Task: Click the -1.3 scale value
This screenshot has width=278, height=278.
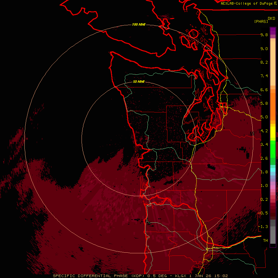Action: tap(263, 227)
